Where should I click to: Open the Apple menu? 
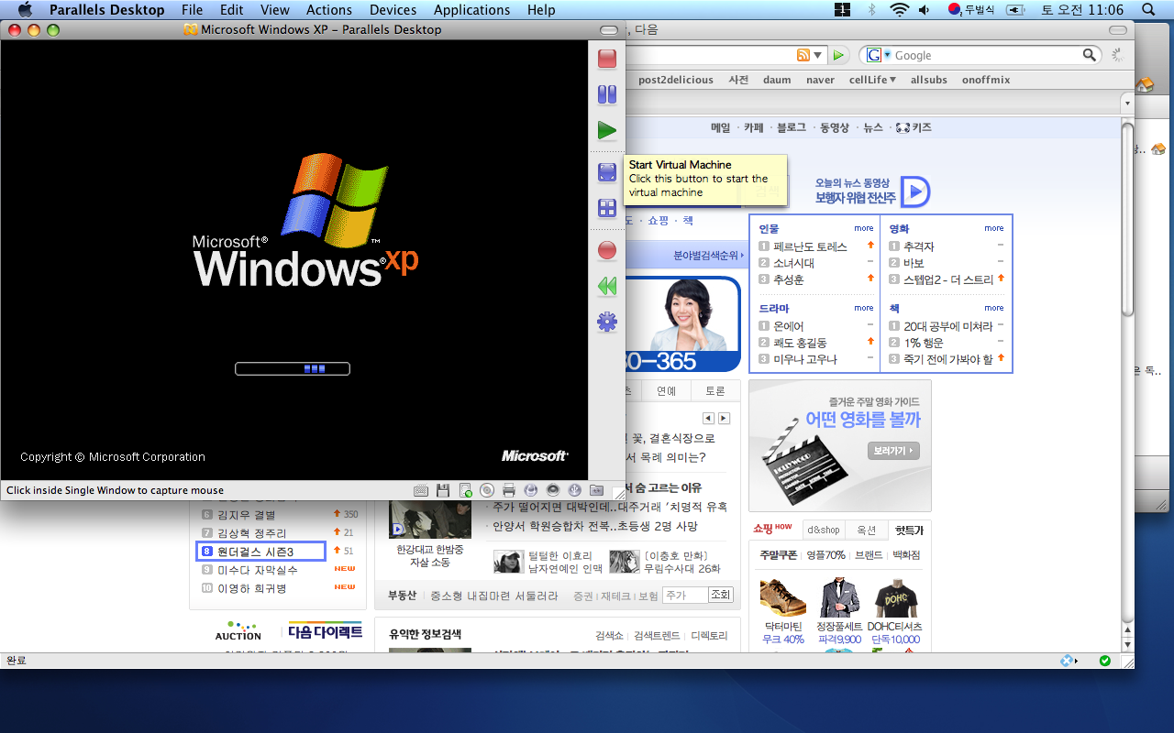point(25,10)
